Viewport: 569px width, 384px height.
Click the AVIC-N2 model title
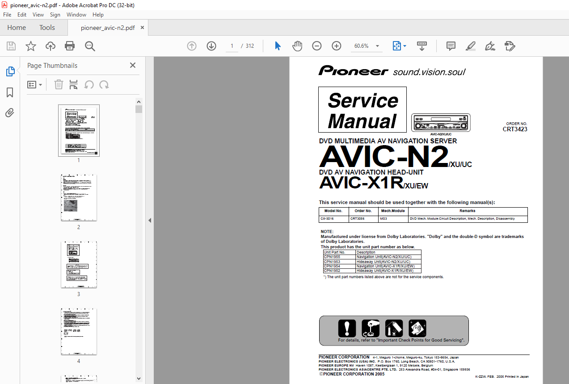pyautogui.click(x=384, y=157)
